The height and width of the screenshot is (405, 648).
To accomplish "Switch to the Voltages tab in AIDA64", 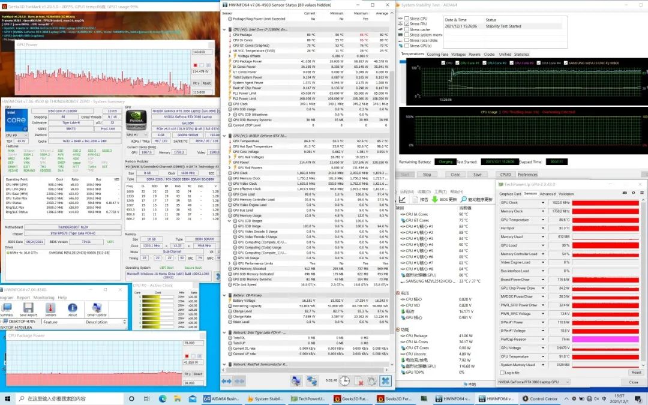I will tap(458, 54).
